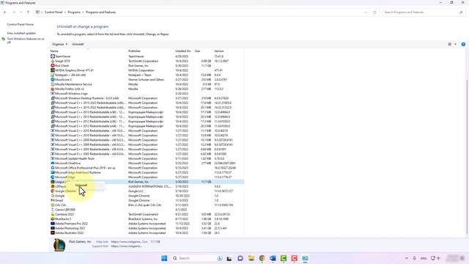This screenshot has width=469, height=264.
Task: Select the Microsoft Edge WebView2 Runtime row
Action: pos(147,172)
